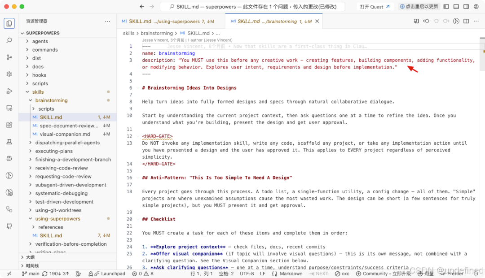Expand the test-driven-development folder
485x278 pixels.
pos(67,202)
